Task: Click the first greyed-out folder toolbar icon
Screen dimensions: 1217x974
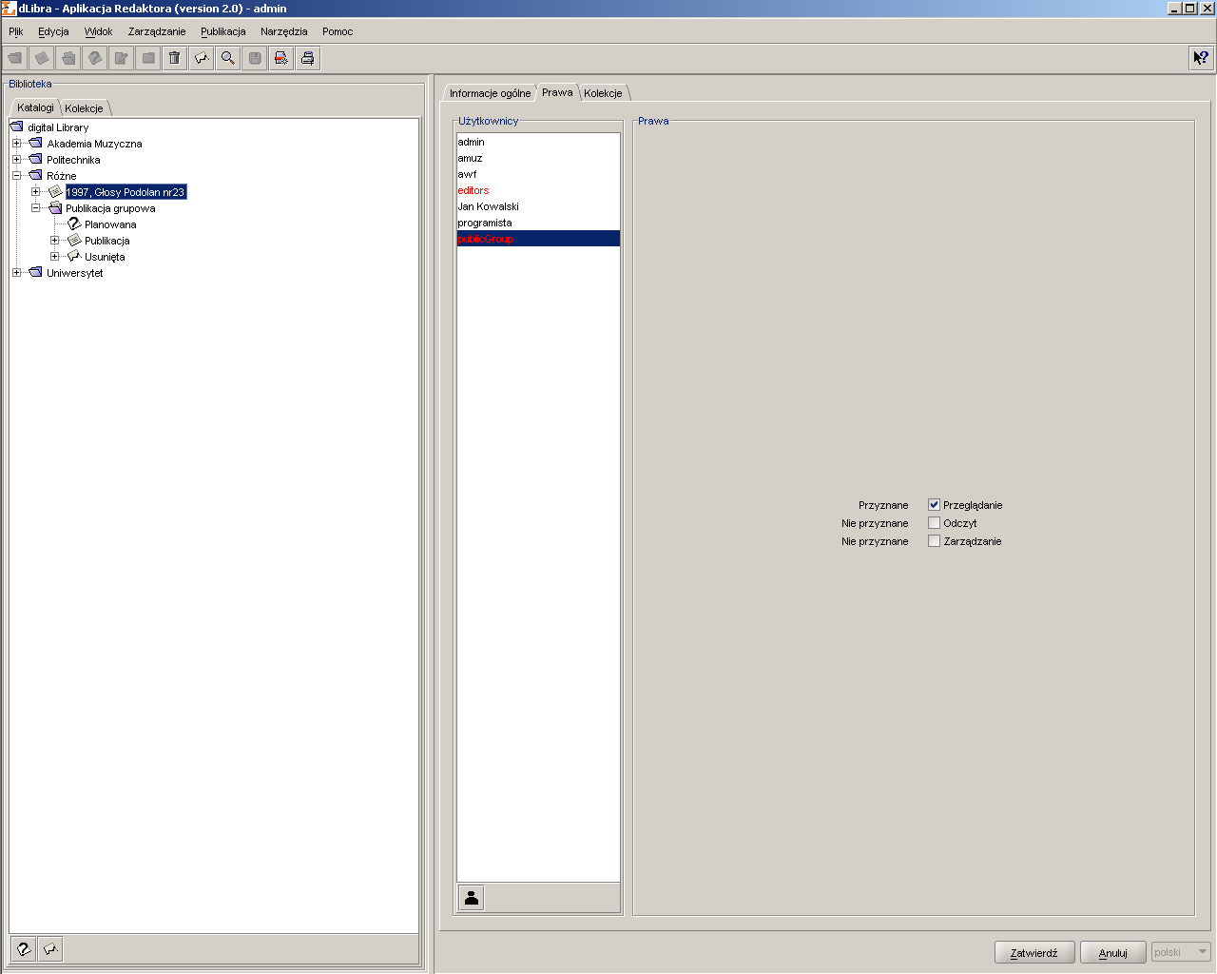Action: pyautogui.click(x=15, y=58)
